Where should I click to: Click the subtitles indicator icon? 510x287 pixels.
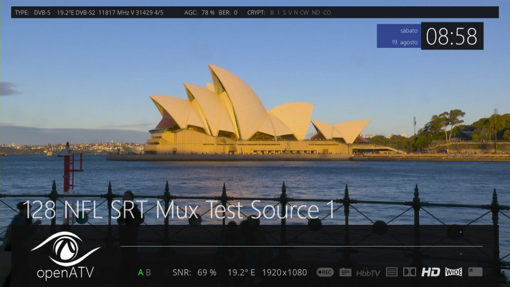(x=345, y=272)
